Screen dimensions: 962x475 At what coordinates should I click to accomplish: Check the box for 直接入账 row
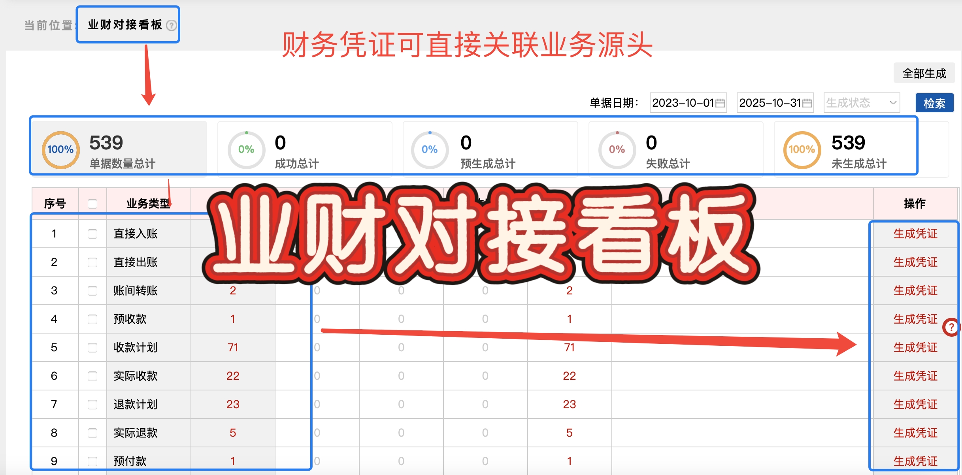pyautogui.click(x=92, y=234)
